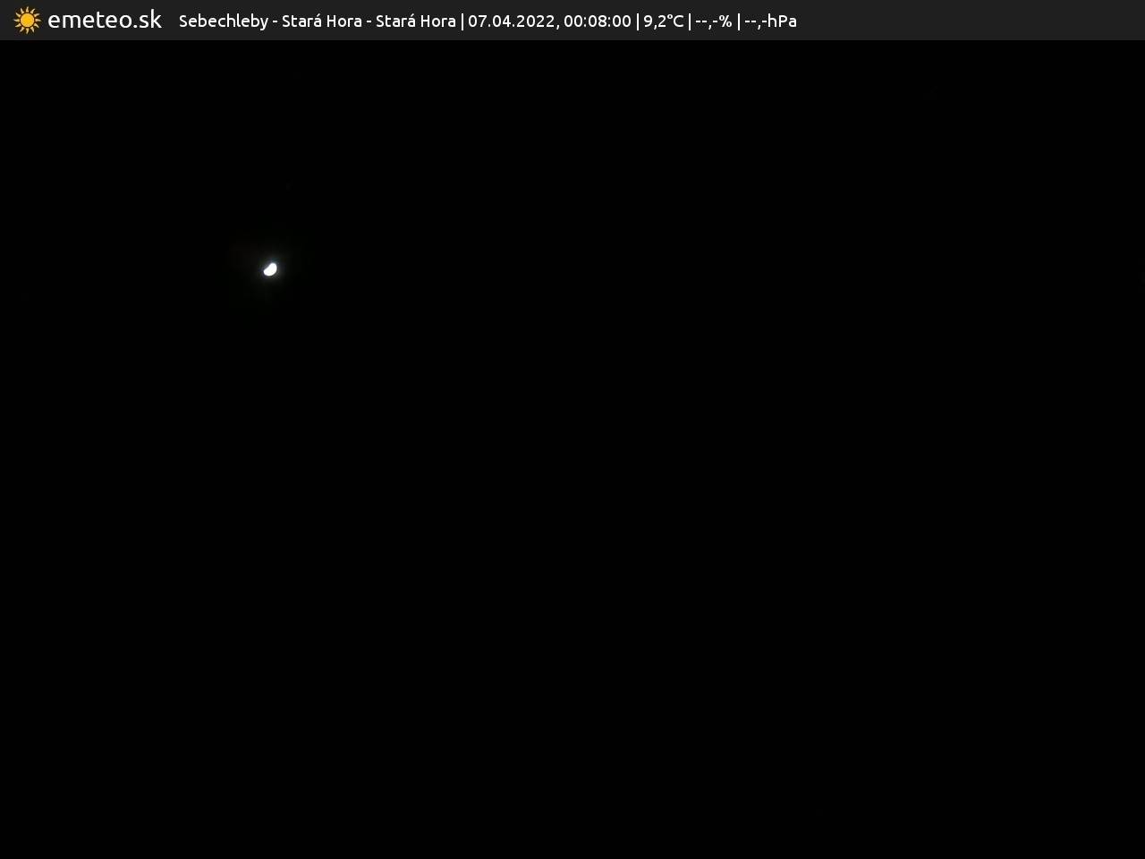1145x859 pixels.
Task: Select the second Stará Hora label
Action: coord(415,21)
